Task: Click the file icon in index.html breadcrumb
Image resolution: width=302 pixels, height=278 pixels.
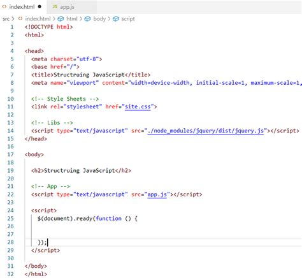Action: 20,18
